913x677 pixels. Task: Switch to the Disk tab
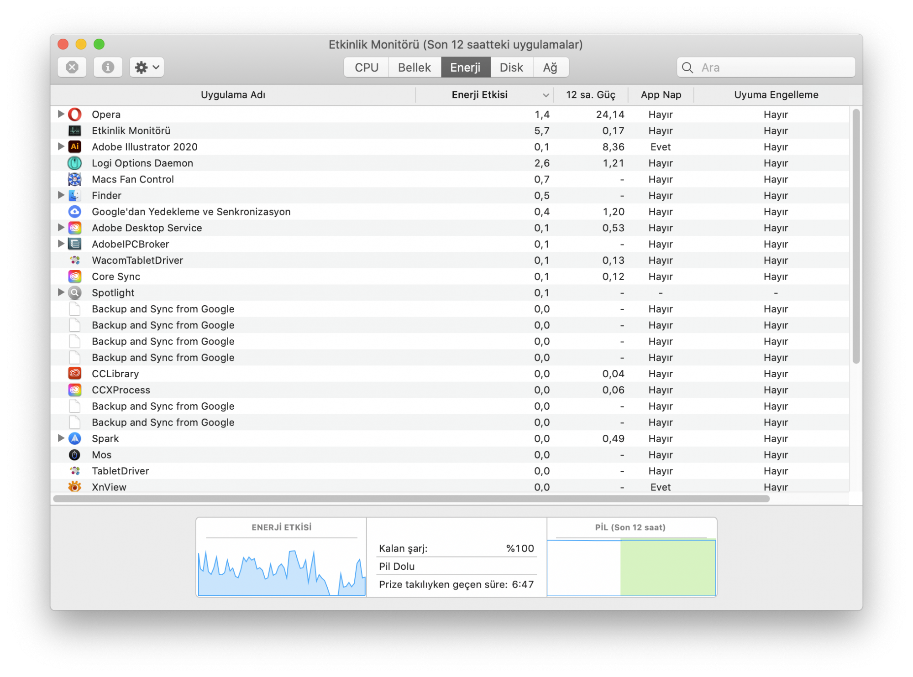[x=511, y=68]
